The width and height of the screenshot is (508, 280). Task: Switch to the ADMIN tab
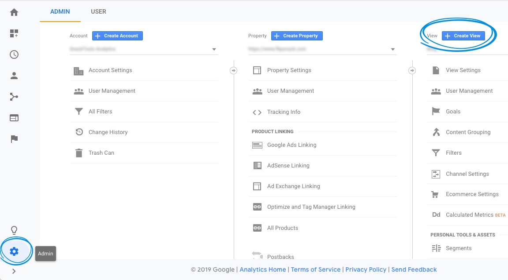(x=60, y=11)
